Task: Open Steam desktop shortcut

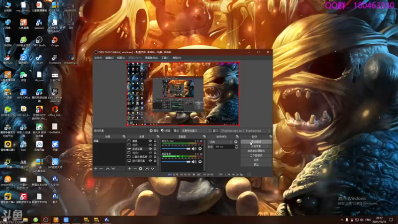Action: tap(39, 59)
